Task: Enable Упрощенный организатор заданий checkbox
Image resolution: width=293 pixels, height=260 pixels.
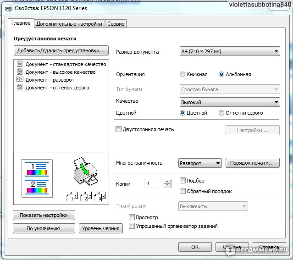Action: coord(132,226)
